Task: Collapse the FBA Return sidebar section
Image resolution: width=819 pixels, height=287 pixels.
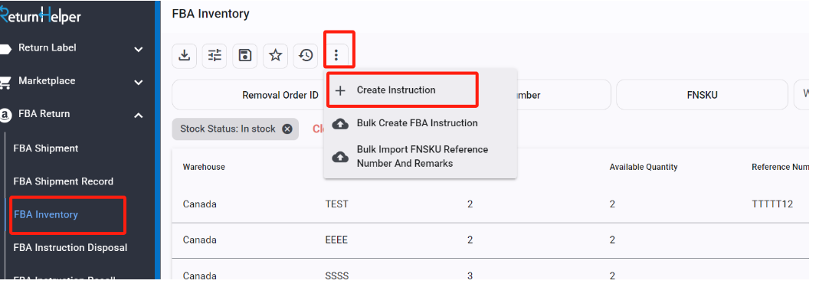Action: [x=71, y=114]
